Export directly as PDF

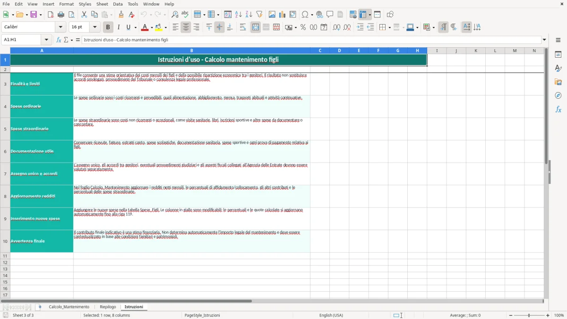tap(51, 15)
